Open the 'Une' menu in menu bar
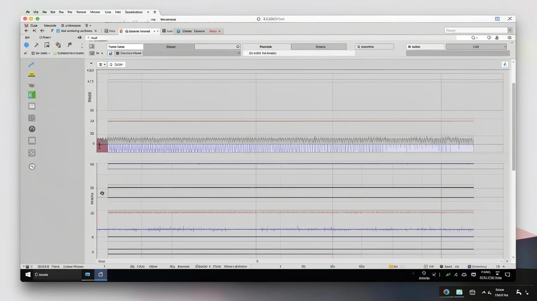Viewport: 537px width, 301px height. (108, 12)
